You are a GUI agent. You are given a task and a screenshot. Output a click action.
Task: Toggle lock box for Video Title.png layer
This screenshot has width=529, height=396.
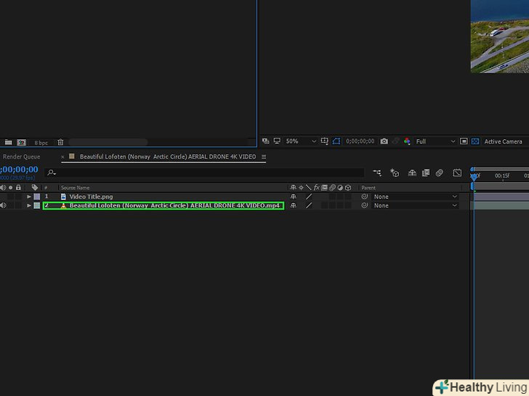18,197
